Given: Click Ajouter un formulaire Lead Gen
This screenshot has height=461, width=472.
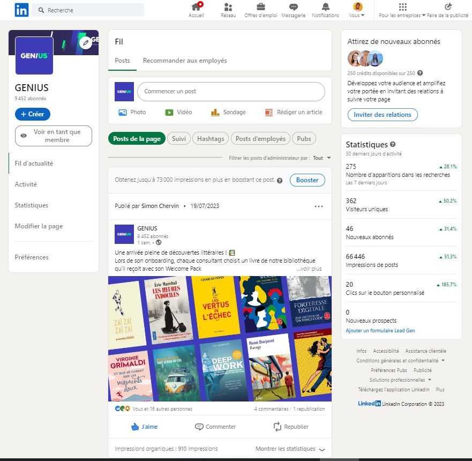Looking at the screenshot, I should [380, 331].
